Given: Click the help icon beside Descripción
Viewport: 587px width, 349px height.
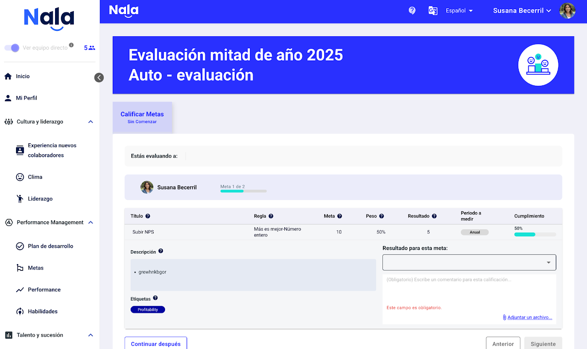Looking at the screenshot, I should click(x=161, y=251).
